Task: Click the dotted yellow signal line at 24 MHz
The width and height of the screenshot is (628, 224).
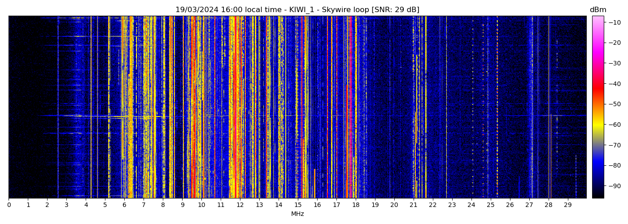Action: click(472, 108)
